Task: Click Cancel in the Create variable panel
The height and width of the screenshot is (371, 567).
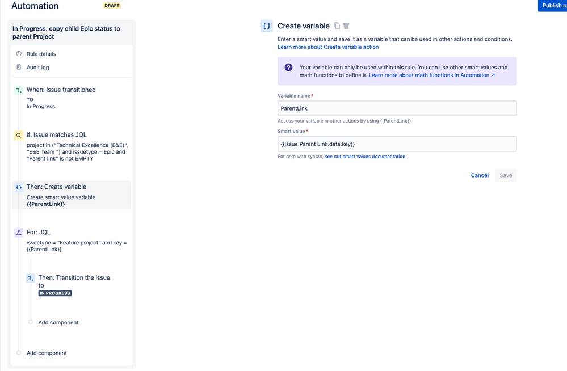Action: point(480,175)
